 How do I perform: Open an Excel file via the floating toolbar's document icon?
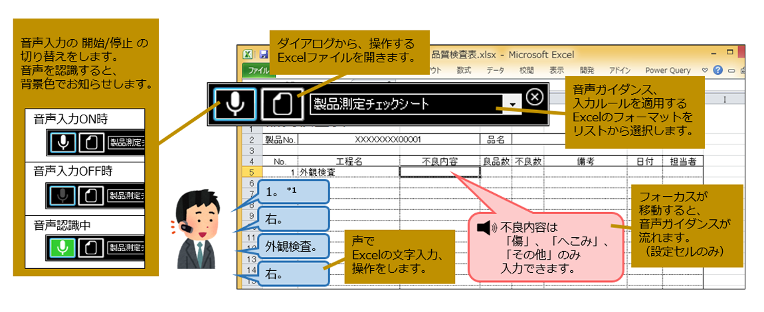click(282, 103)
